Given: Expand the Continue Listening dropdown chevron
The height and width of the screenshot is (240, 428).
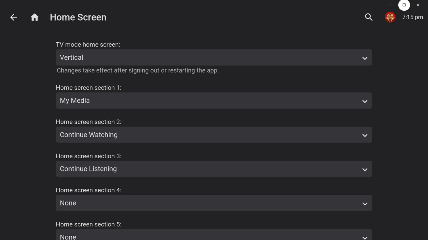Looking at the screenshot, I should click(x=365, y=169).
